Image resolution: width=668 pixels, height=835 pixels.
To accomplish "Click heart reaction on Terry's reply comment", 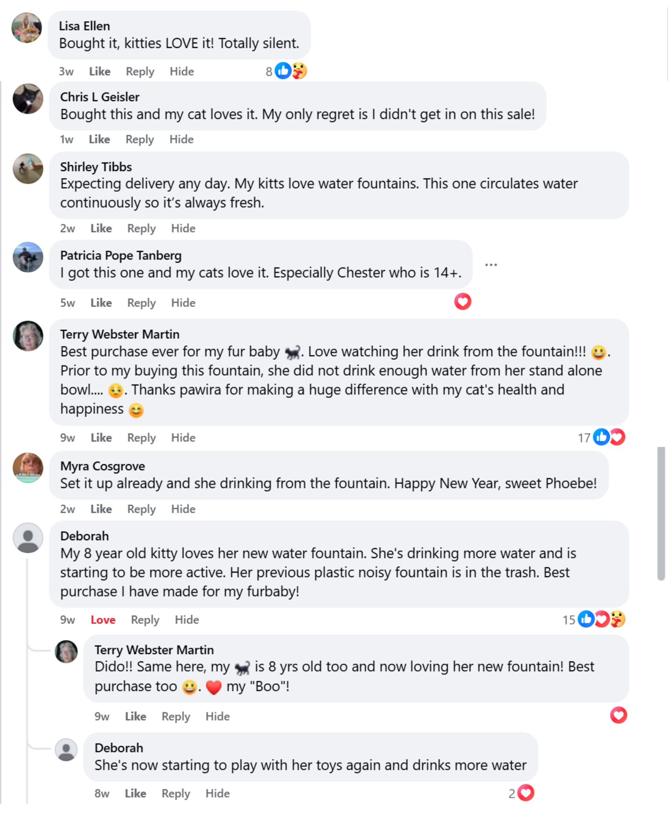I will [x=618, y=716].
